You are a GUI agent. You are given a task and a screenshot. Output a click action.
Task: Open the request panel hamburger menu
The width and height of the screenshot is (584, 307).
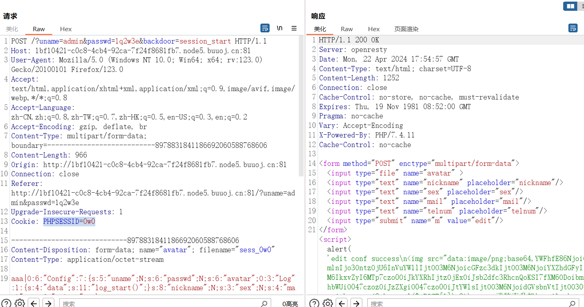pyautogui.click(x=294, y=28)
